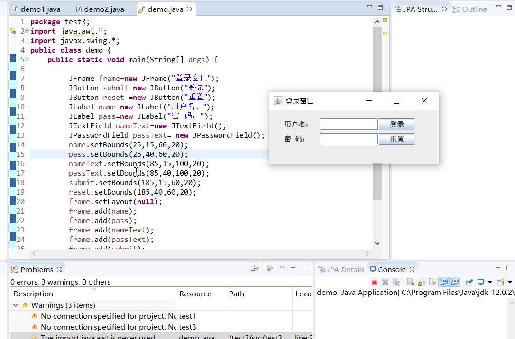515x339 pixels.
Task: Switch to Outline view tab
Action: [470, 9]
